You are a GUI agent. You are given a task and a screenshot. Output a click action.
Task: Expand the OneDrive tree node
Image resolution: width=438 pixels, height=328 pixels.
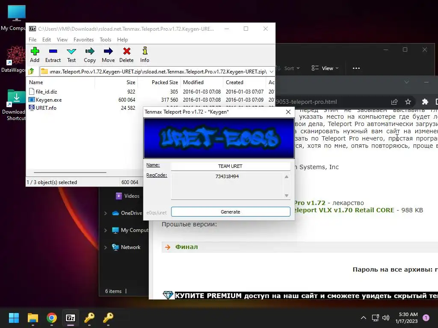tap(106, 213)
